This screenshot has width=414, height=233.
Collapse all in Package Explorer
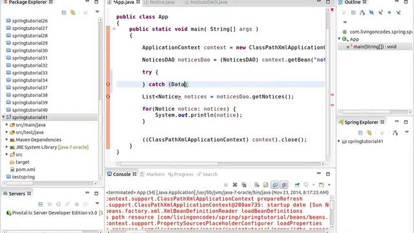click(63, 12)
